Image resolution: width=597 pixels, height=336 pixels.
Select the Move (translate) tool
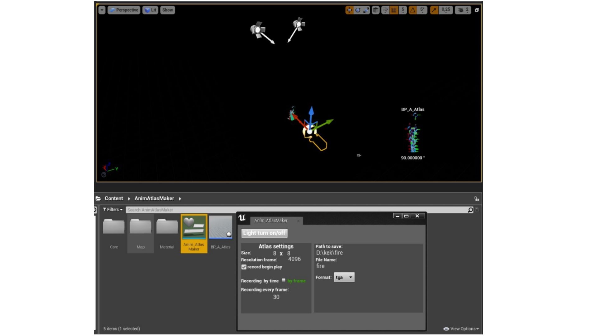(349, 10)
